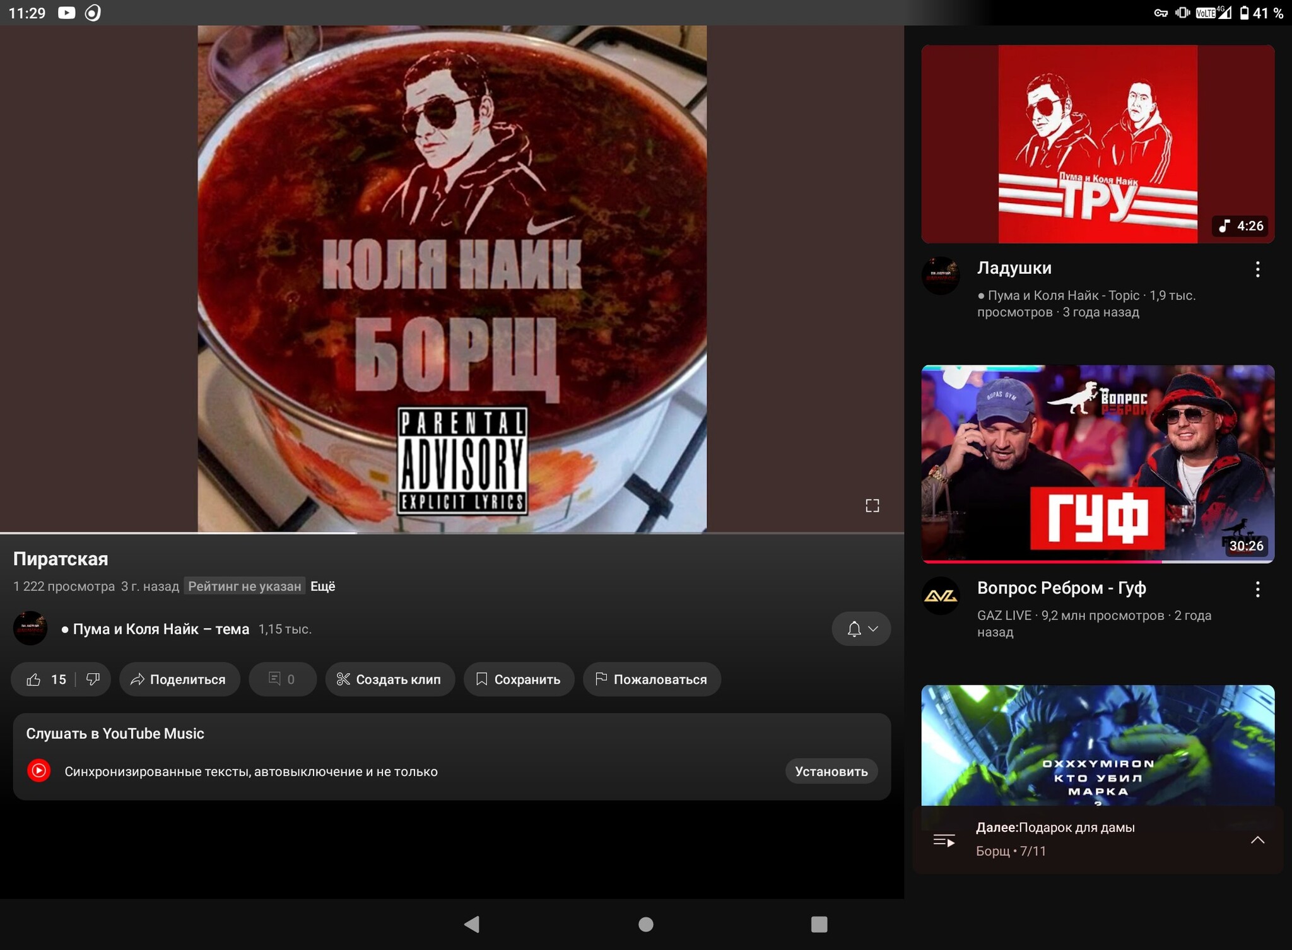The image size is (1292, 950).
Task: Tap the GAZ LIVE channel avatar
Action: (940, 595)
